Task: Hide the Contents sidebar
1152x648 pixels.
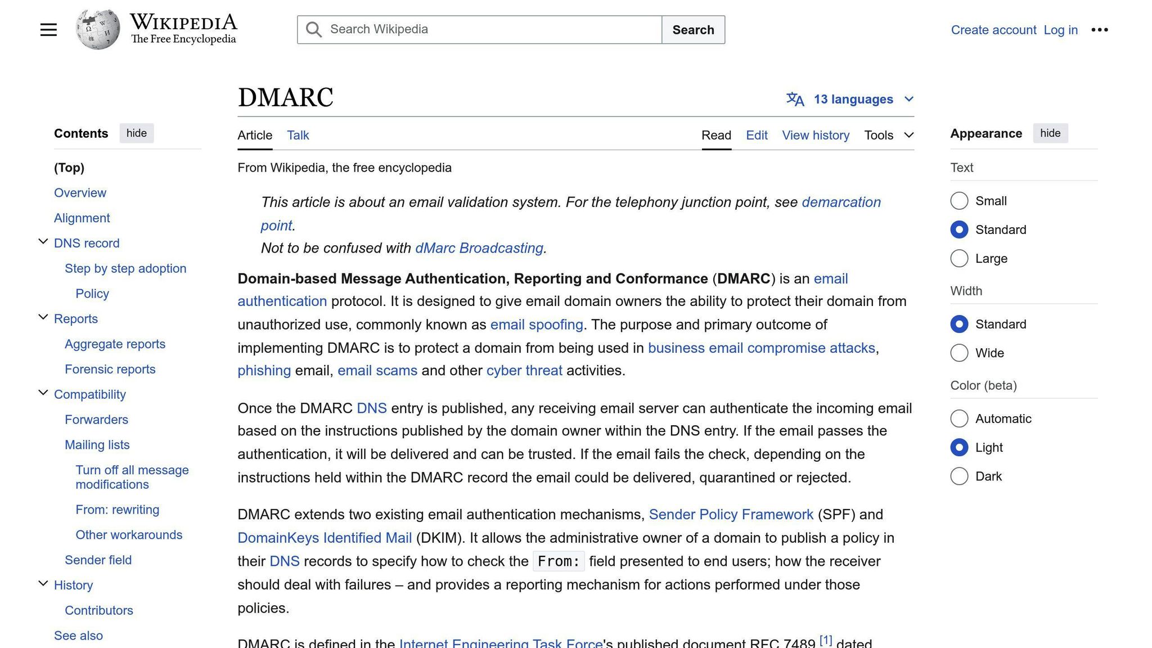Action: (x=136, y=133)
